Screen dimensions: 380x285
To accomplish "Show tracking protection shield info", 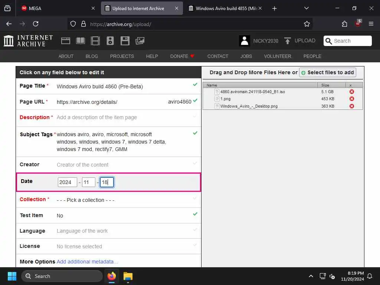I will pyautogui.click(x=73, y=24).
